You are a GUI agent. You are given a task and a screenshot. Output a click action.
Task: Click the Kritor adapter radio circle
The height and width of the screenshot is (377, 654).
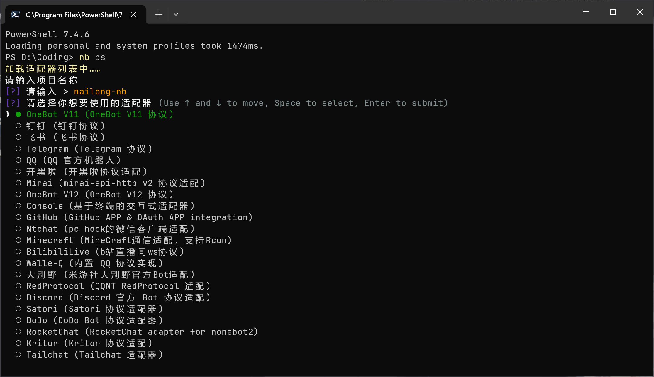18,343
